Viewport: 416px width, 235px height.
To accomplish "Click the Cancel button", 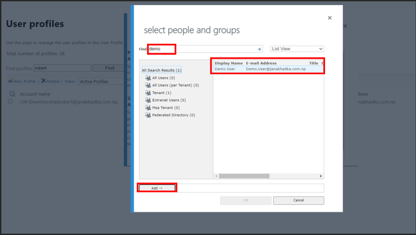I will 299,200.
